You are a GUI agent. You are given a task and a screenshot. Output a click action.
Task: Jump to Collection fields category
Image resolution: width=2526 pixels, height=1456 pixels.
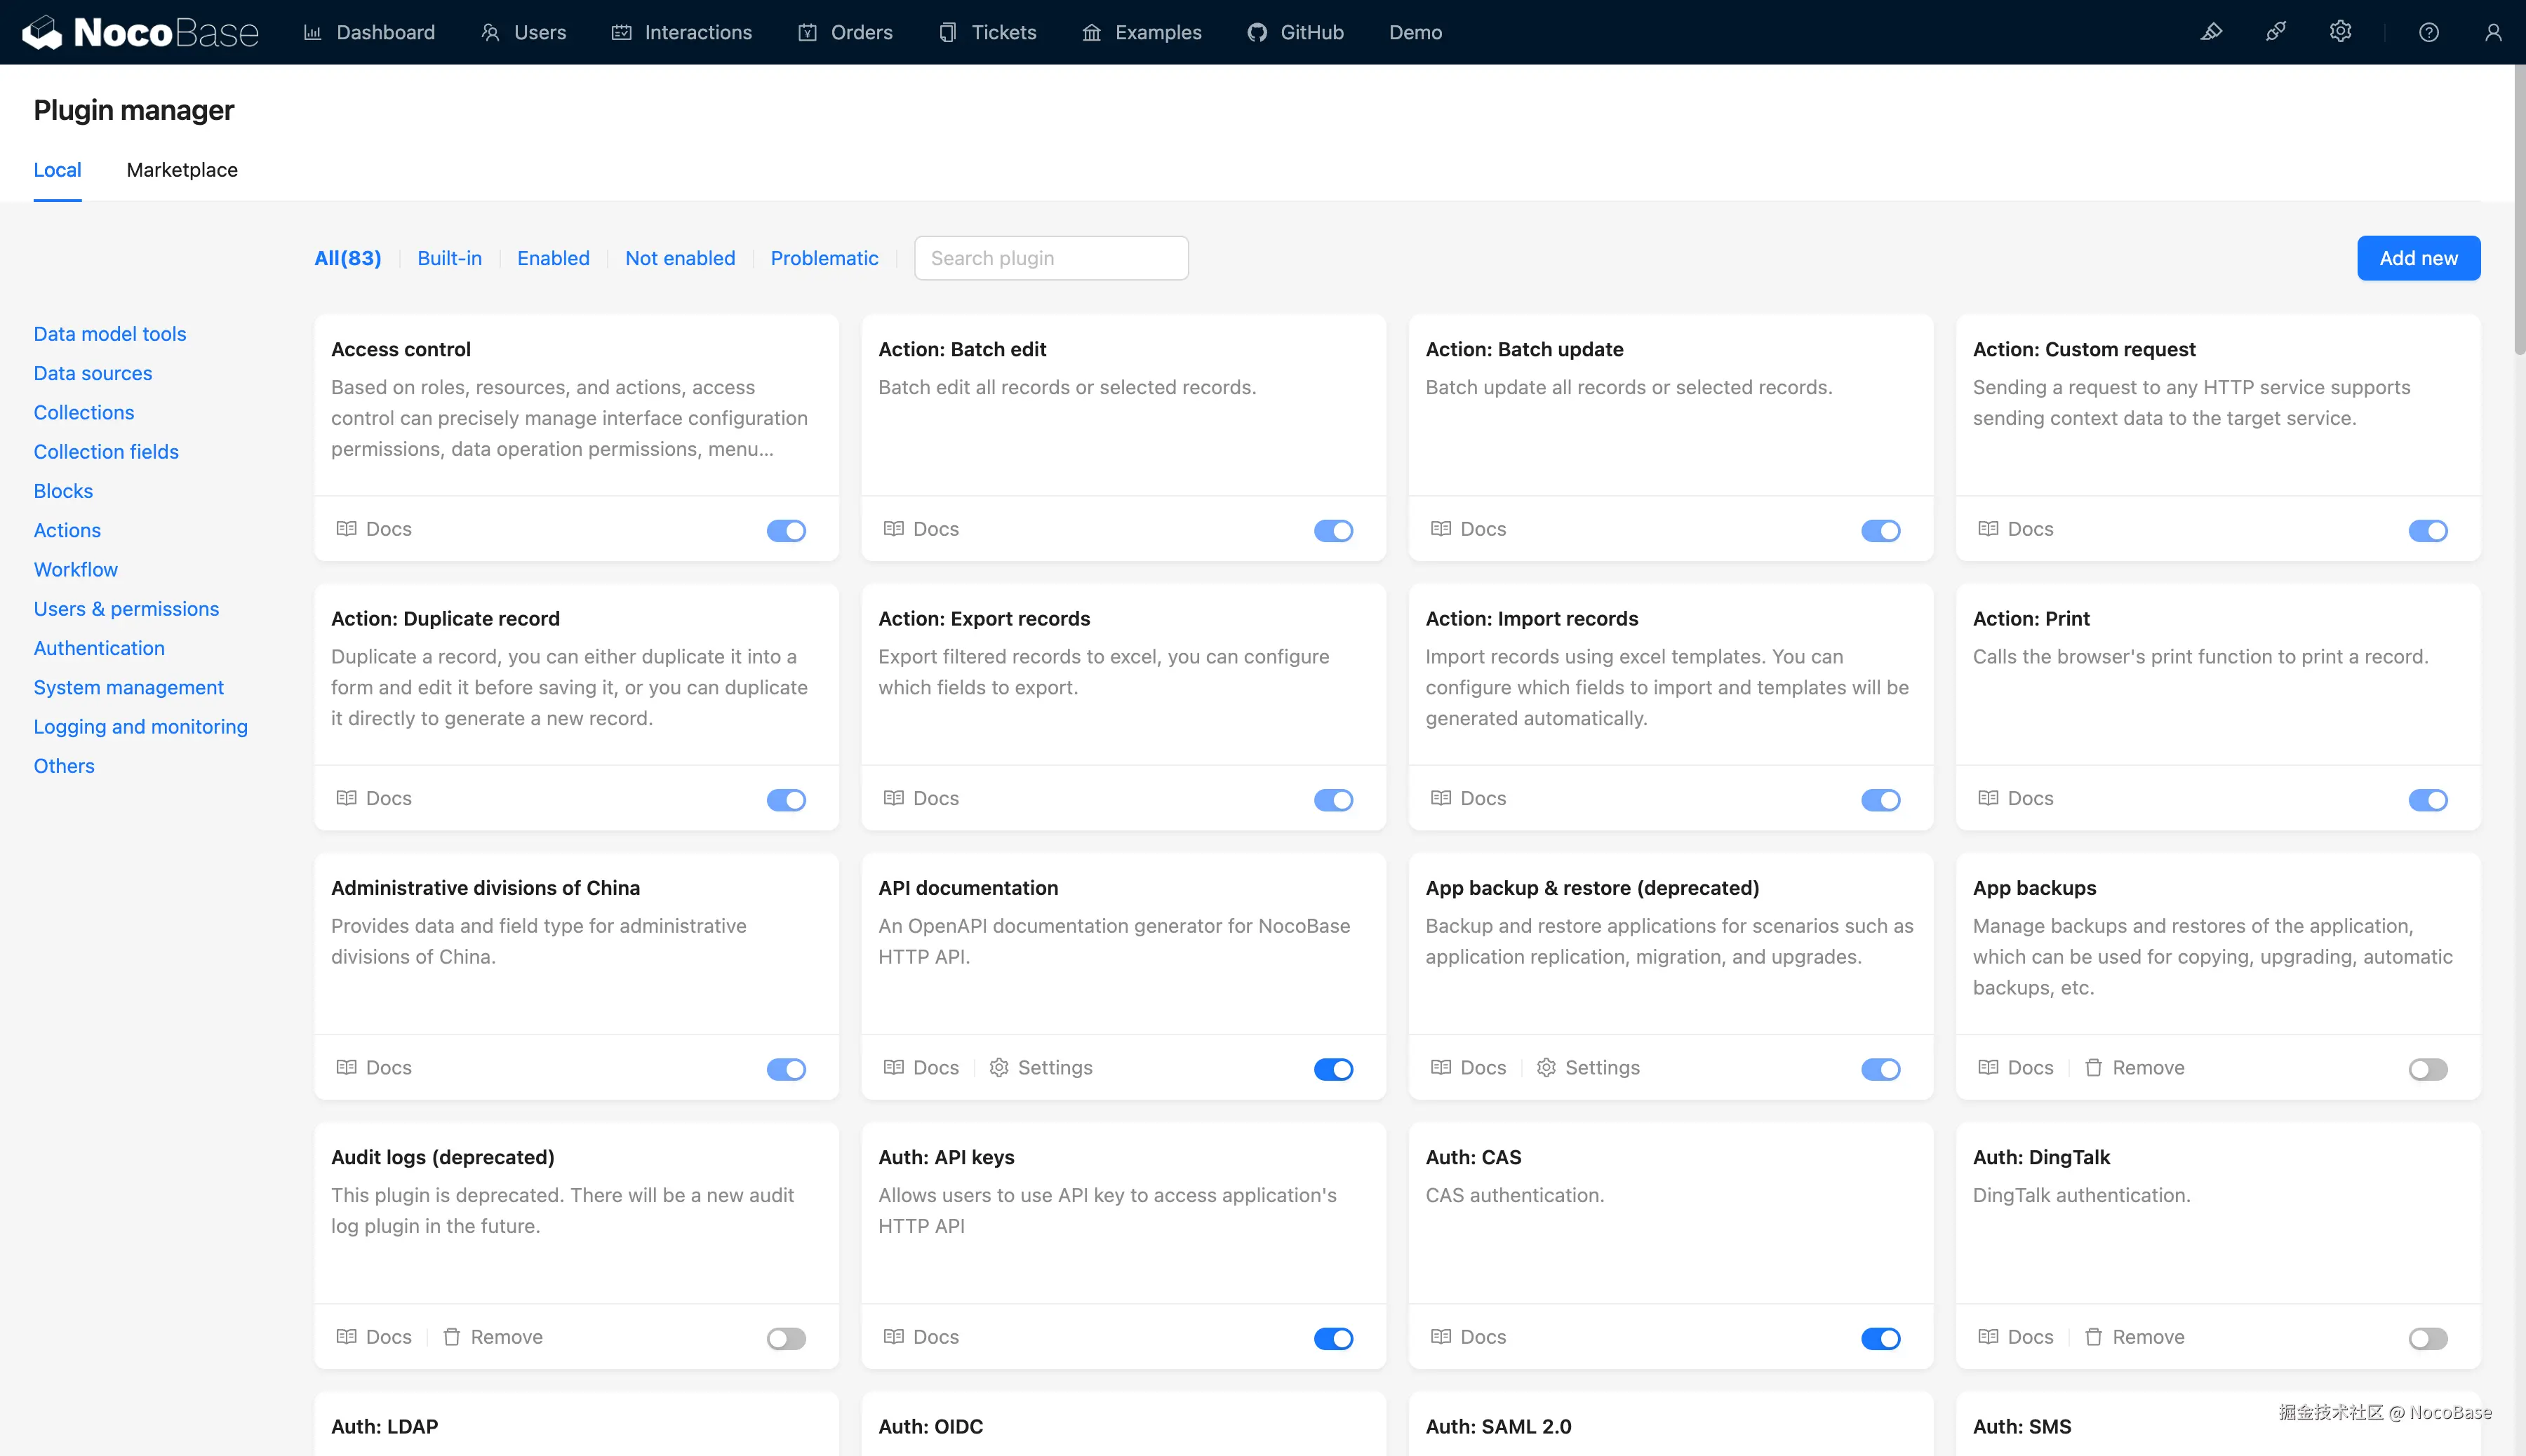pos(106,452)
